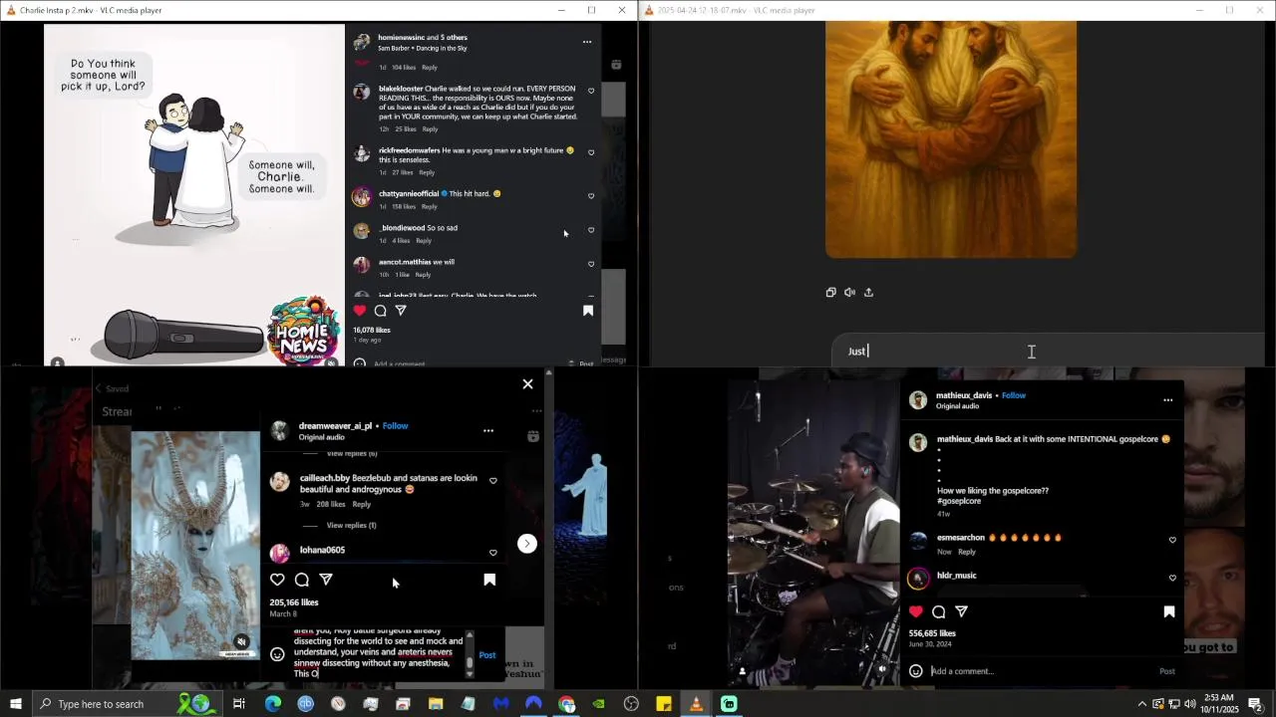
Task: Expand 'View replies (6)' in dreamweaver post
Action: point(352,453)
